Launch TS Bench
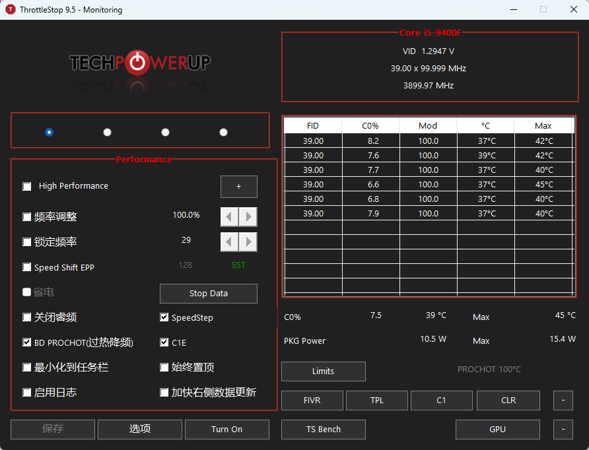Image resolution: width=589 pixels, height=450 pixels. (324, 430)
